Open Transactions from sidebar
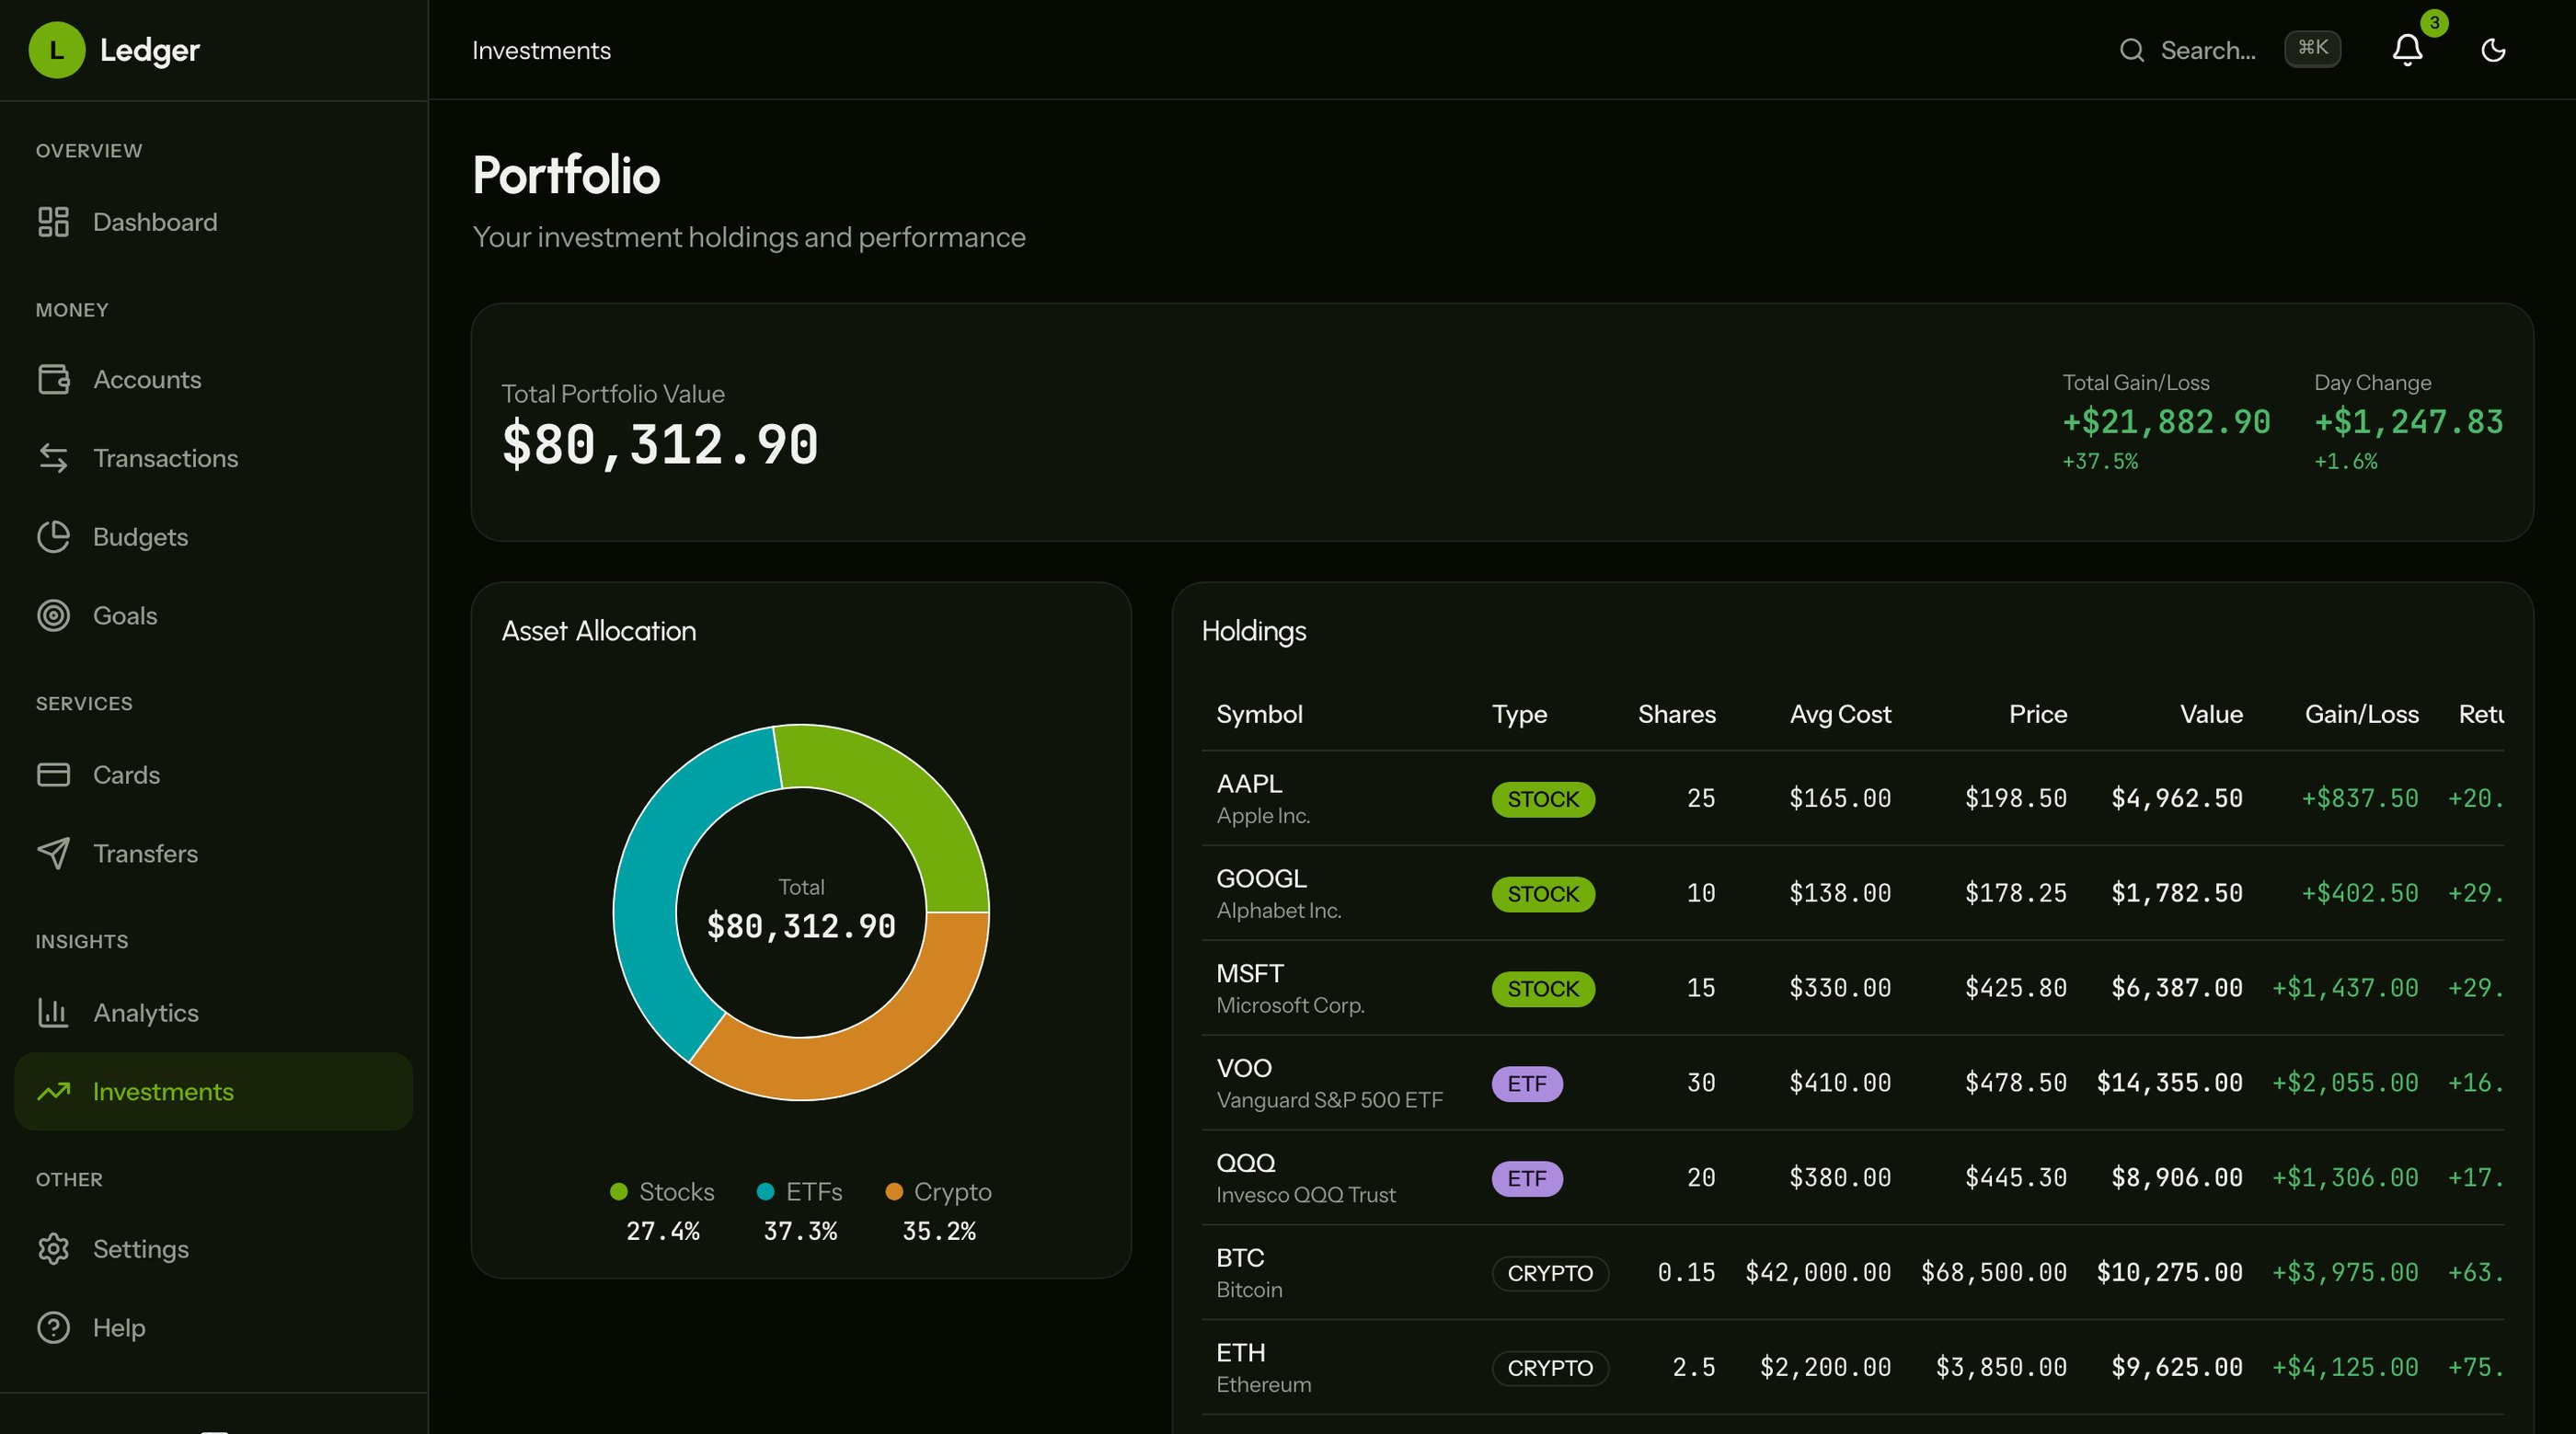This screenshot has height=1434, width=2576. point(214,458)
